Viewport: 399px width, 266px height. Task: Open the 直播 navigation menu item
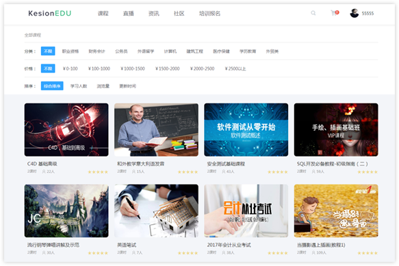coord(128,14)
